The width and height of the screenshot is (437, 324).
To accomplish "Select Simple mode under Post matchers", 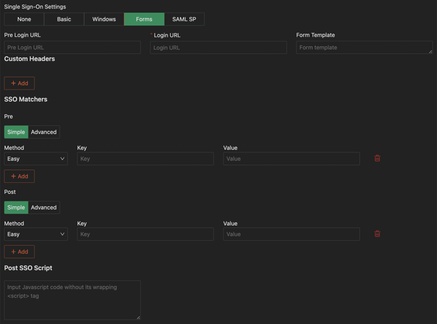I will [x=17, y=208].
